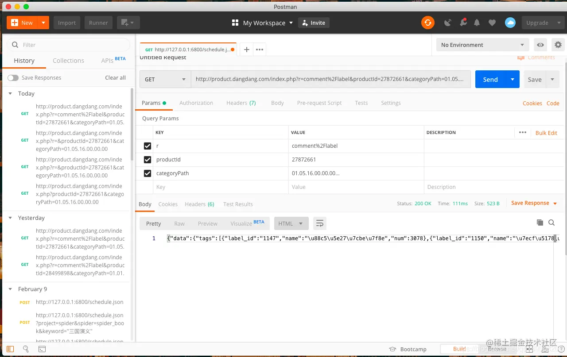Click the Runner button
This screenshot has width=567, height=357.
[98, 23]
